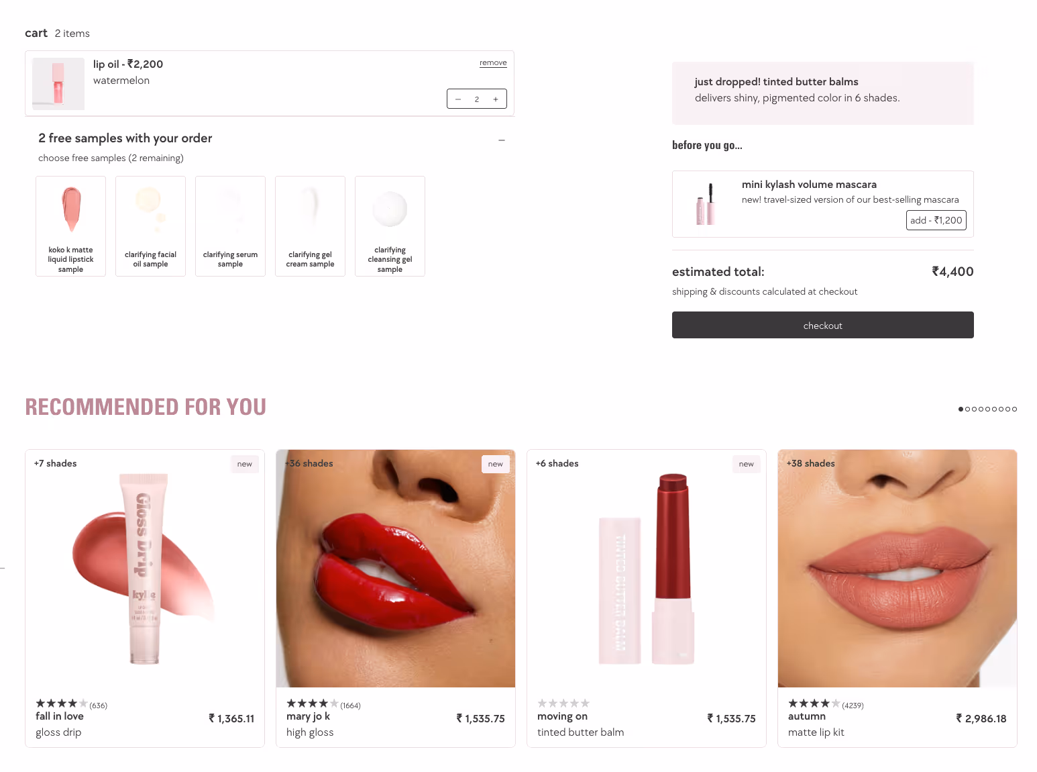1037x772 pixels.
Task: Increase lip oil quantity with plus icon
Action: (496, 99)
